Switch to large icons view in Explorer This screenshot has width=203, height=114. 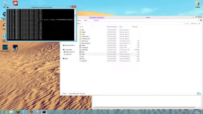tap(200, 94)
